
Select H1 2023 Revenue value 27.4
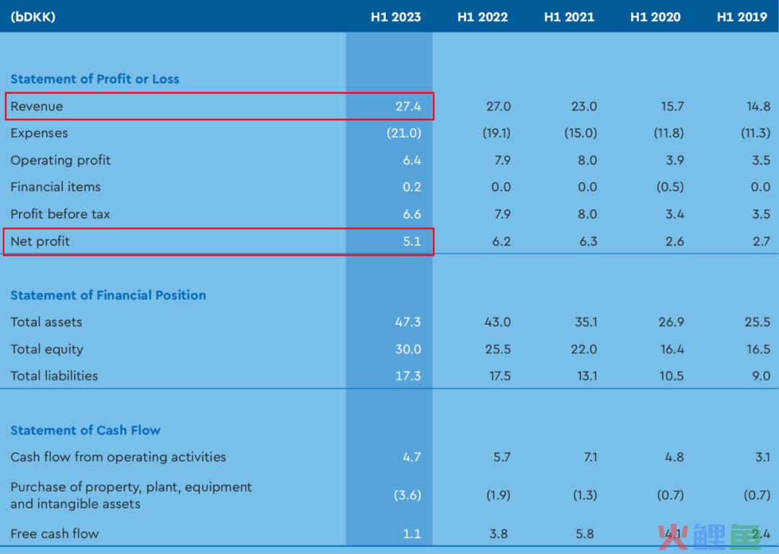(x=408, y=106)
